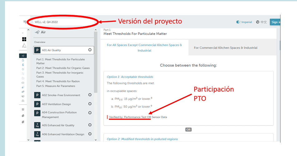Image resolution: width=297 pixels, height=156 pixels.
Task: Toggle the status circle for A06 Enhanced Ventilation Design
Action: coord(90,134)
